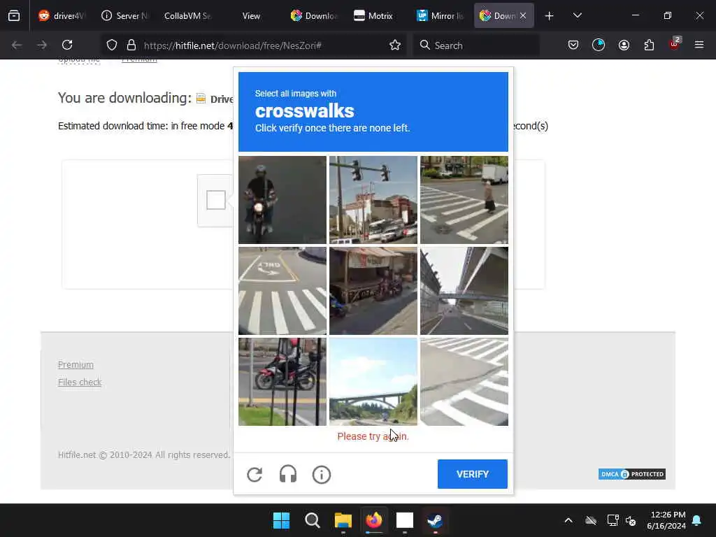Switch to the first Downloa tab
The height and width of the screenshot is (537, 716).
click(314, 15)
